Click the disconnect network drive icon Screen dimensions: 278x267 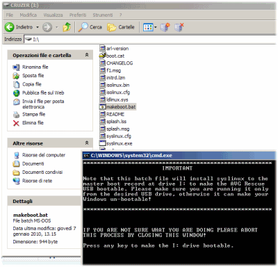point(179,27)
